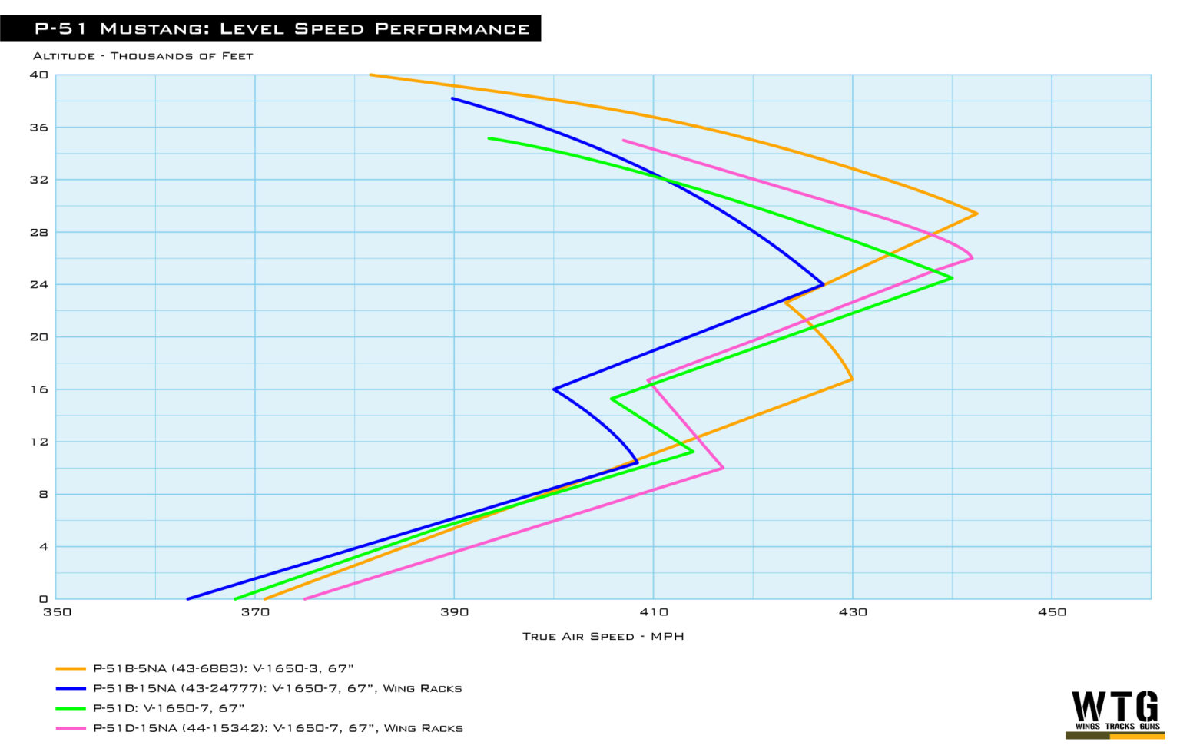Viewport: 1180px width, 752px height.
Task: Select the P-51B-15NA (43-24777) legend label
Action: [277, 689]
